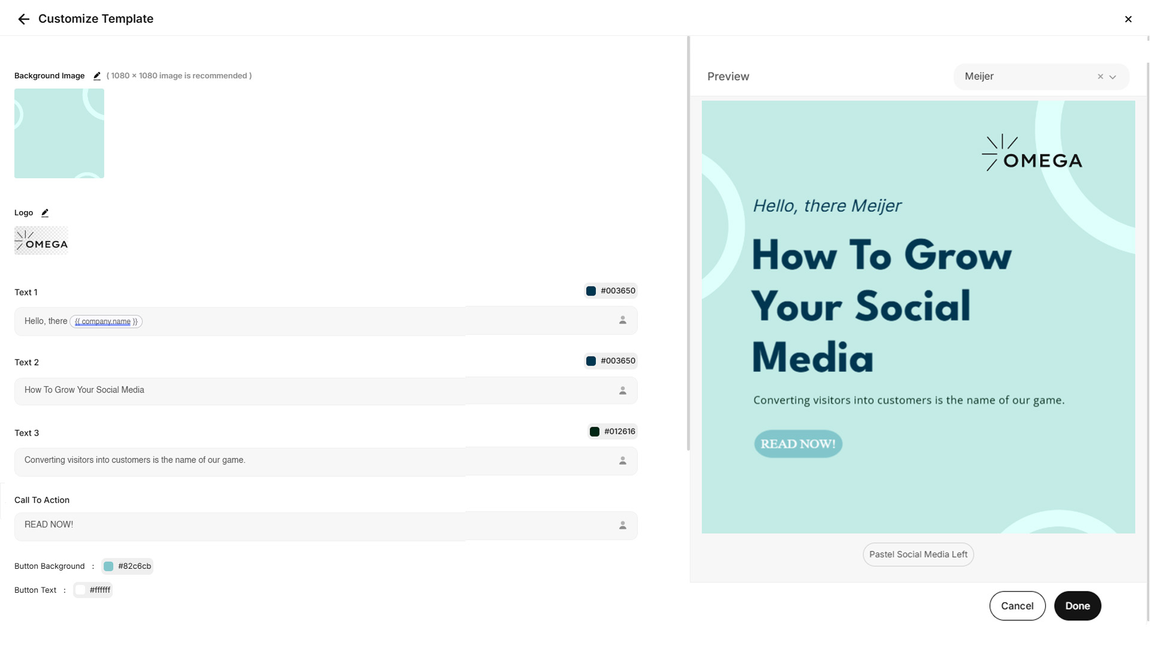
Task: Click the Logo edit pencil icon
Action: (x=45, y=213)
